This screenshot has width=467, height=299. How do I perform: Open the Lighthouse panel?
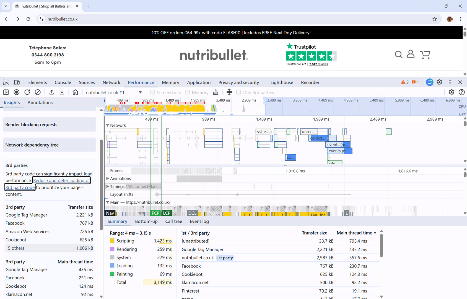tap(281, 82)
